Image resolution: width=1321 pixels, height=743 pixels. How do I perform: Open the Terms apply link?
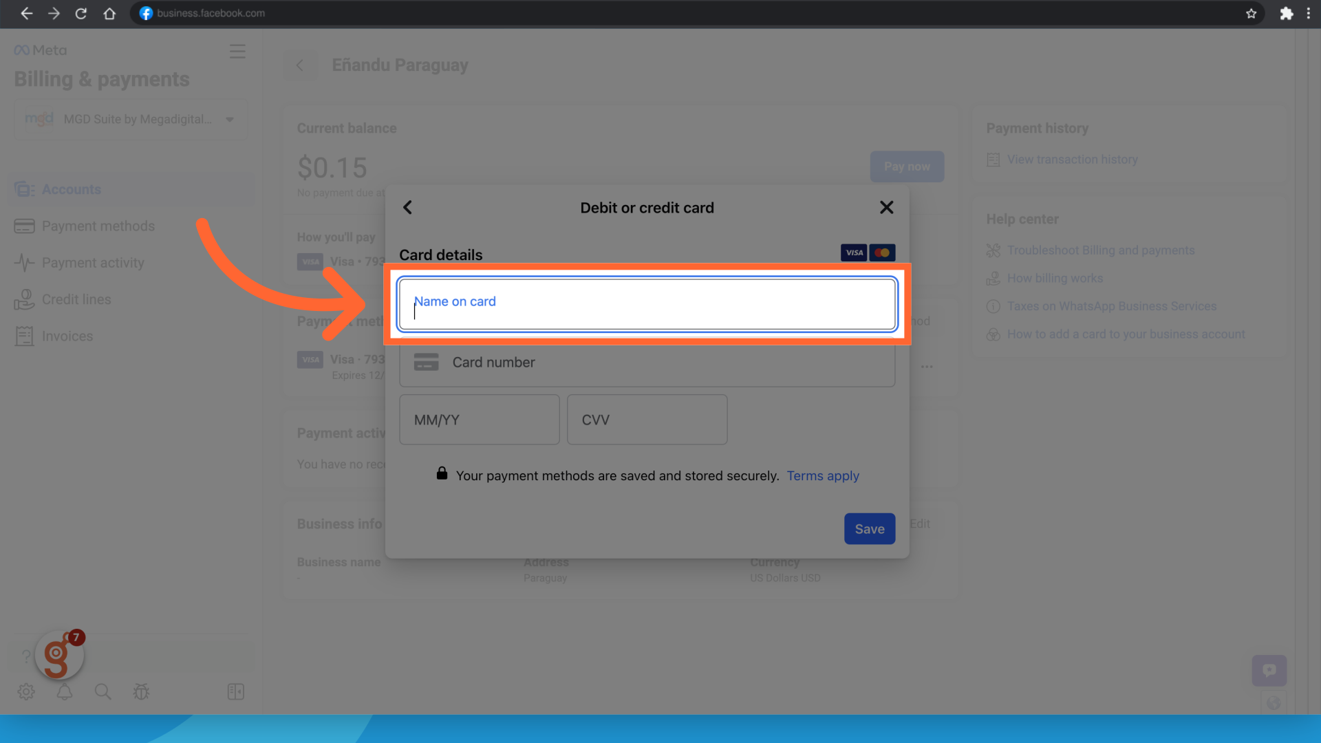[822, 476]
